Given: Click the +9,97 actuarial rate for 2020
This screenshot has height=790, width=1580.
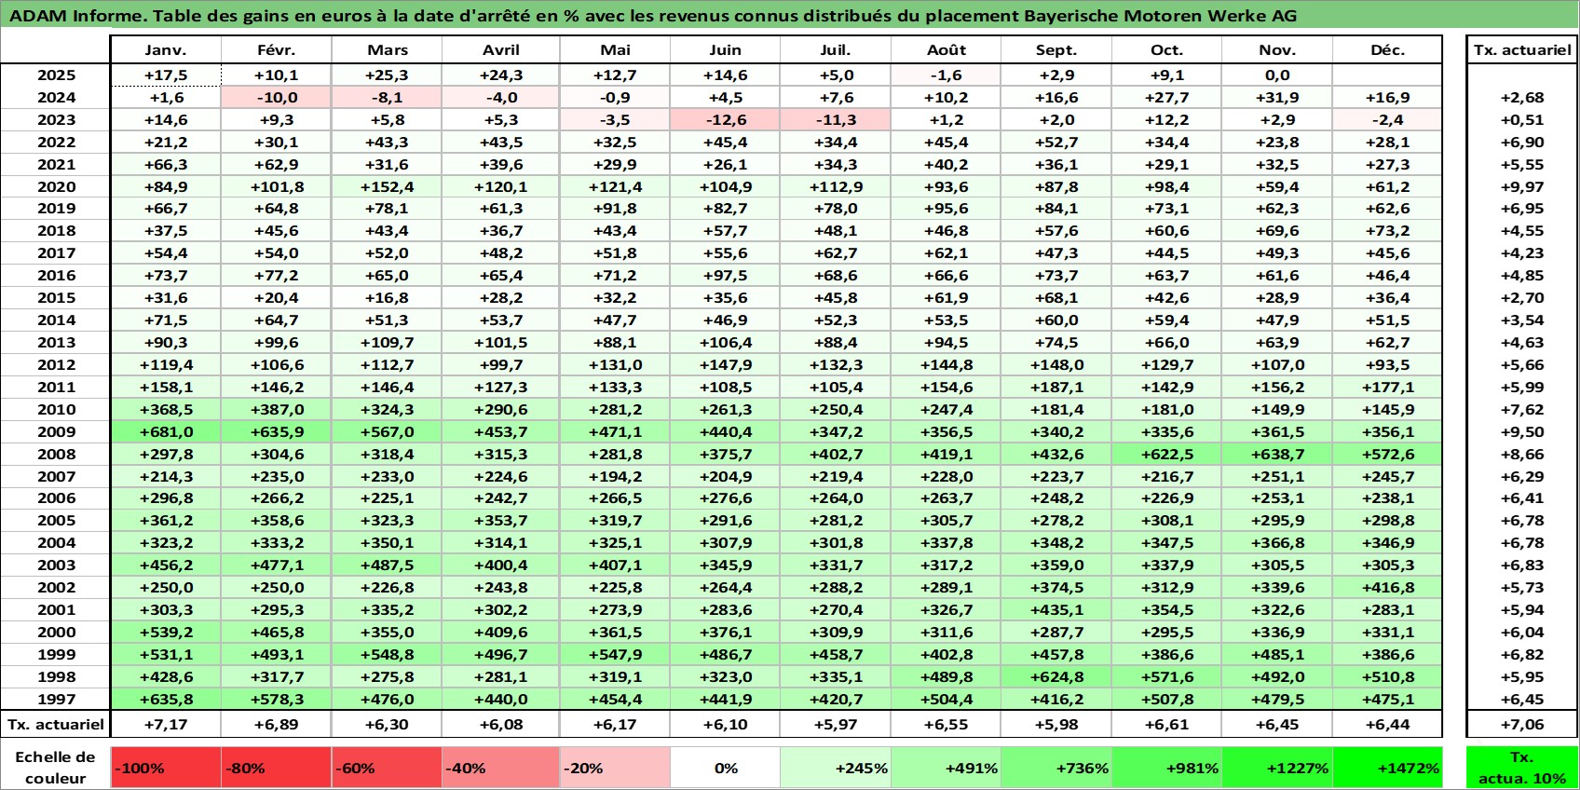Looking at the screenshot, I should [x=1522, y=186].
